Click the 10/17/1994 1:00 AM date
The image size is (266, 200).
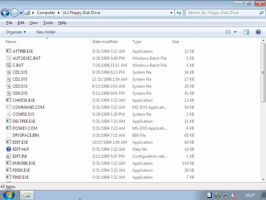pos(110,142)
